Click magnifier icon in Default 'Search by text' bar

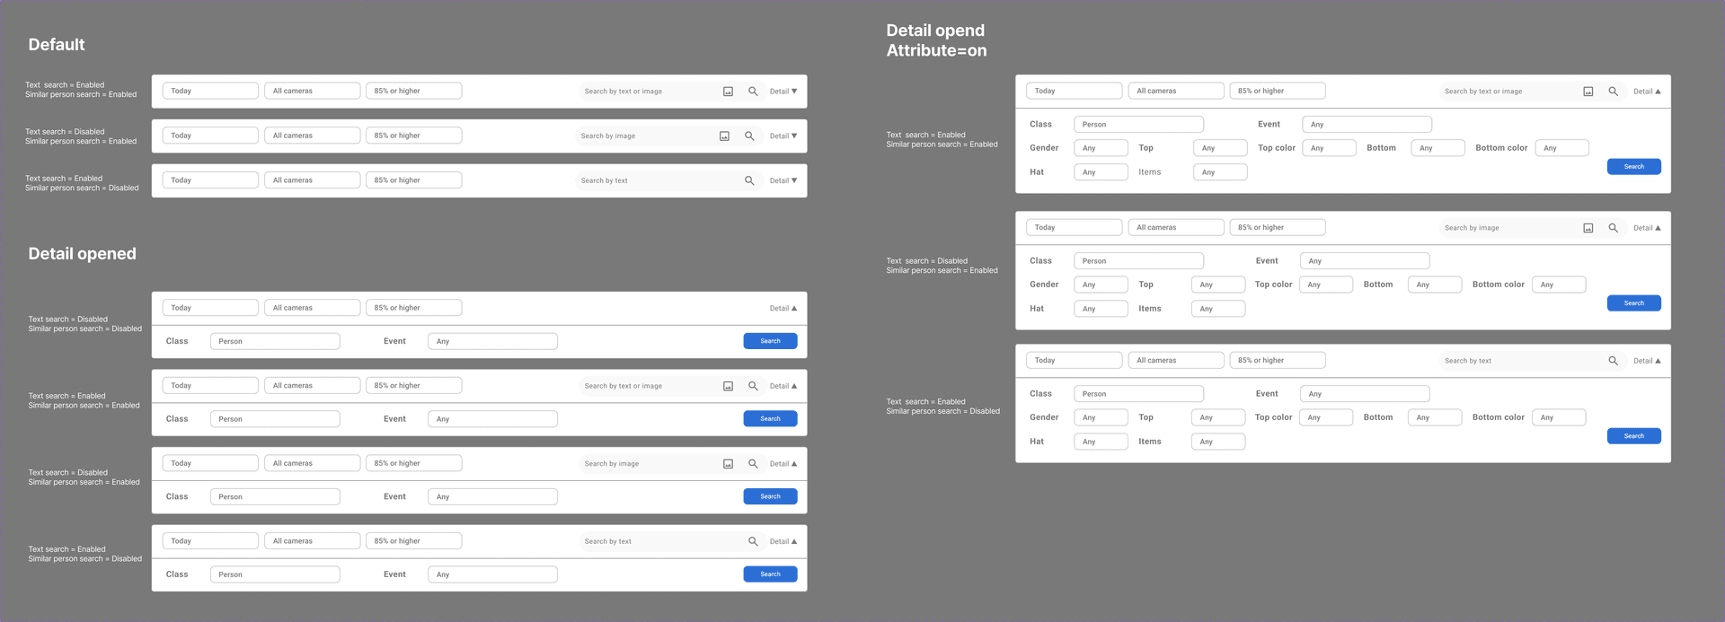[749, 180]
